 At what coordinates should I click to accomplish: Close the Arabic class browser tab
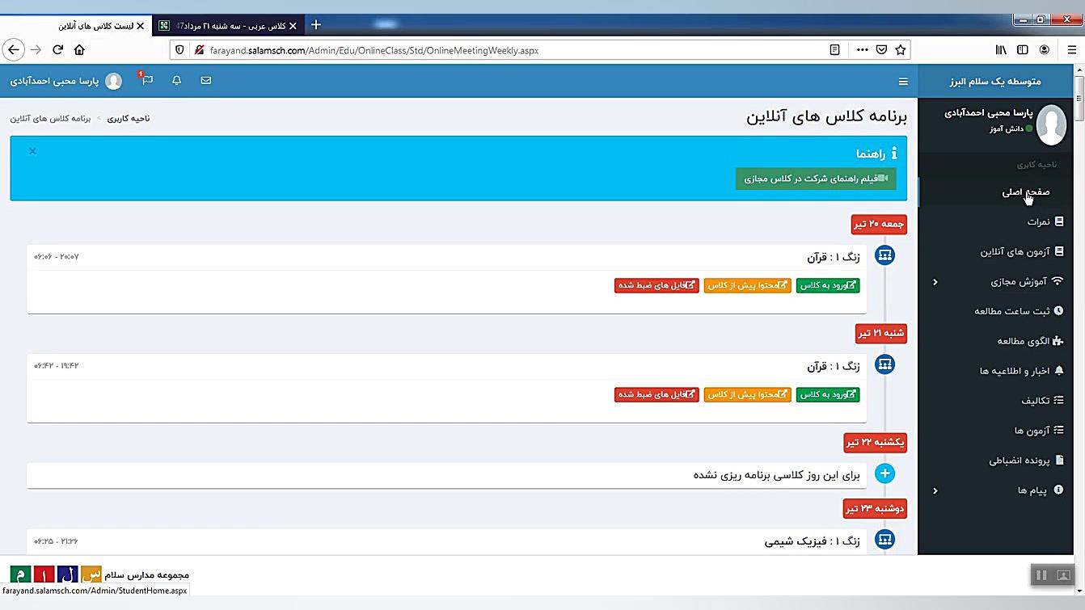(x=293, y=26)
